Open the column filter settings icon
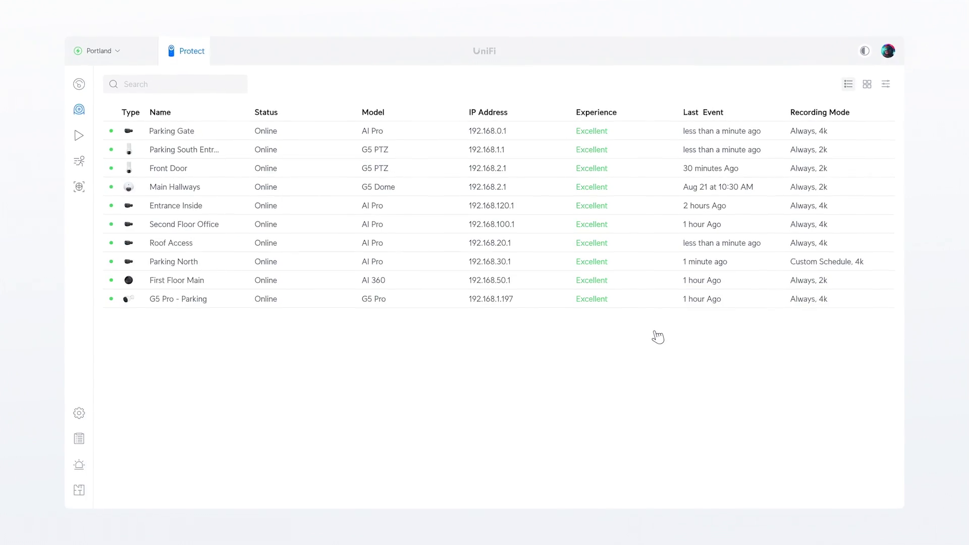The width and height of the screenshot is (969, 545). [x=886, y=84]
